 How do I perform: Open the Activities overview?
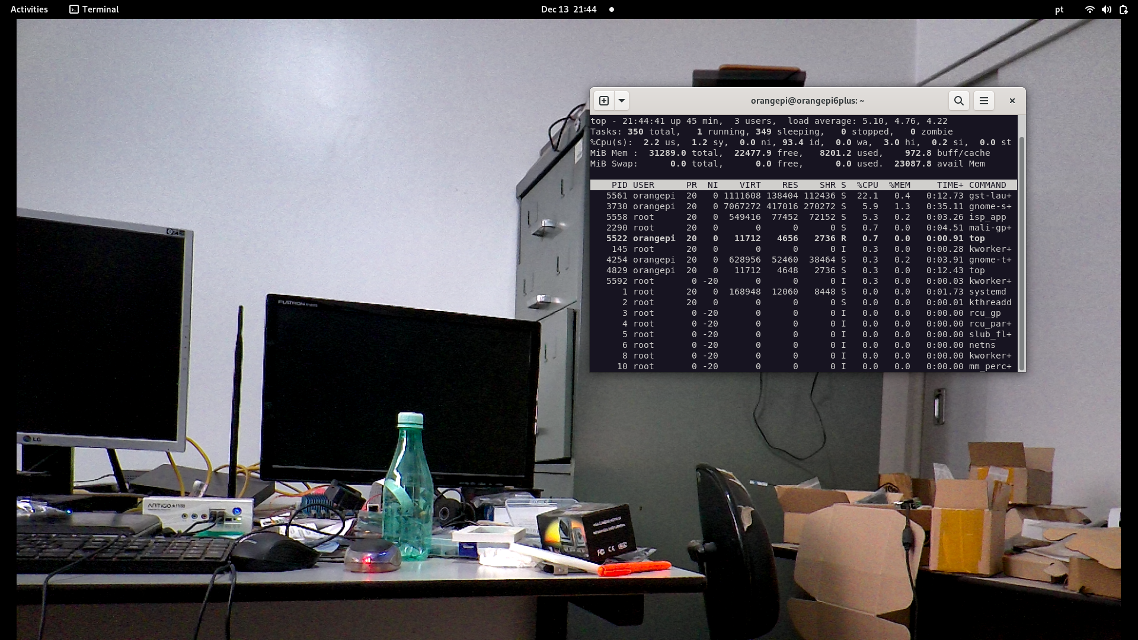coord(29,9)
